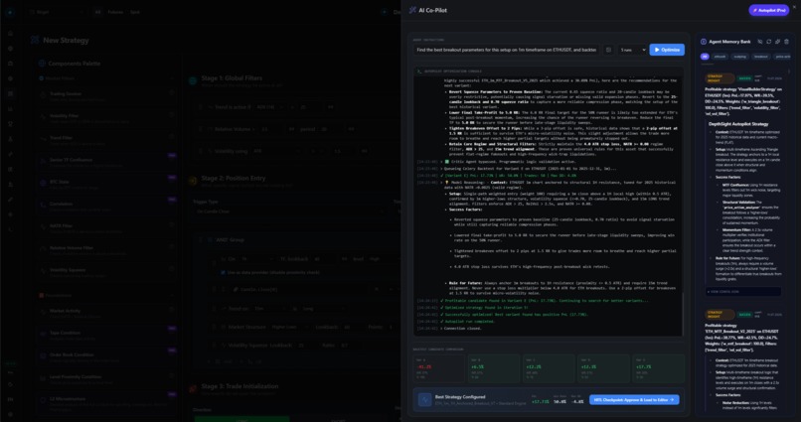This screenshot has height=422, width=801.
Task: Click the Stage 2: Position Entry icon
Action: point(193,180)
